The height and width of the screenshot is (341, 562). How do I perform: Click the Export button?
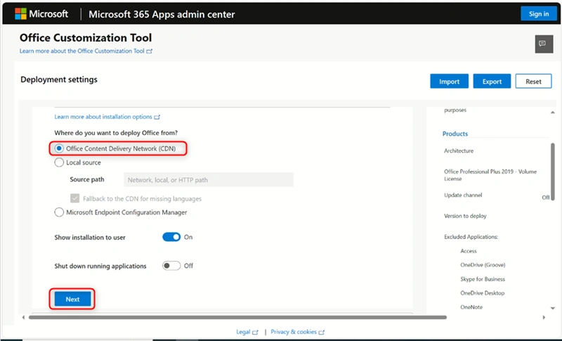492,82
